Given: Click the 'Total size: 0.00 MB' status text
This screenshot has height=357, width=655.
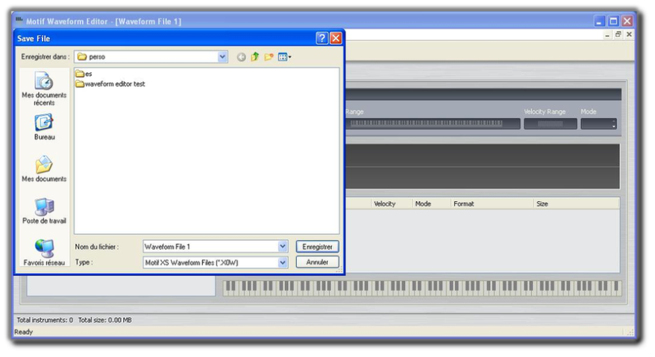Looking at the screenshot, I should (x=105, y=320).
